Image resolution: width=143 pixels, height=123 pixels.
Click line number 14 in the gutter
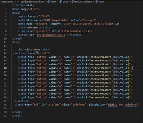click(x=5, y=53)
